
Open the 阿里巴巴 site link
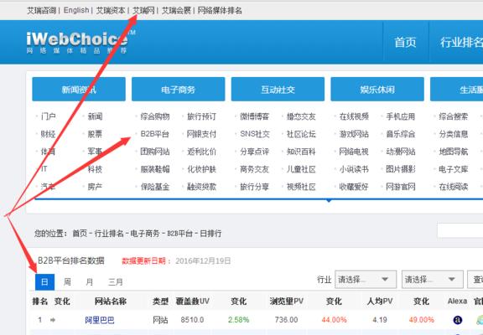click(x=100, y=320)
